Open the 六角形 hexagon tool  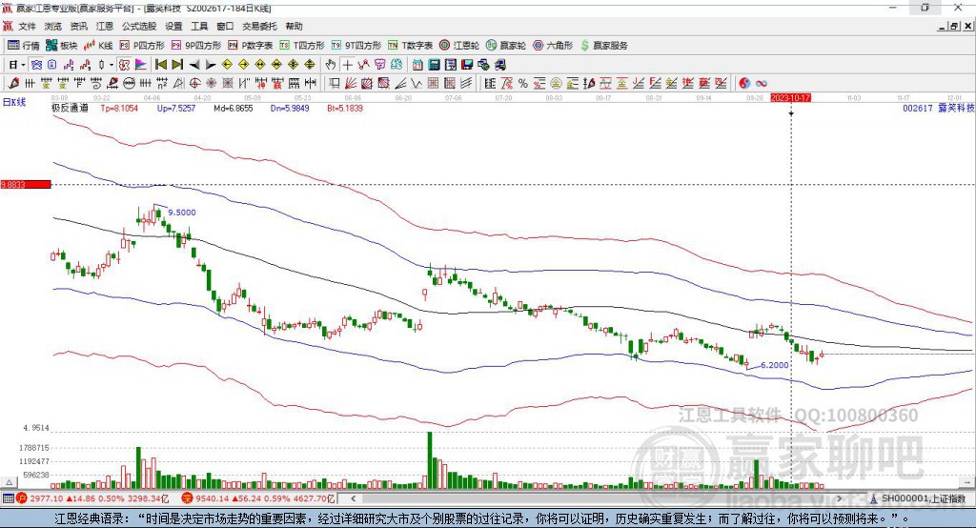(553, 46)
